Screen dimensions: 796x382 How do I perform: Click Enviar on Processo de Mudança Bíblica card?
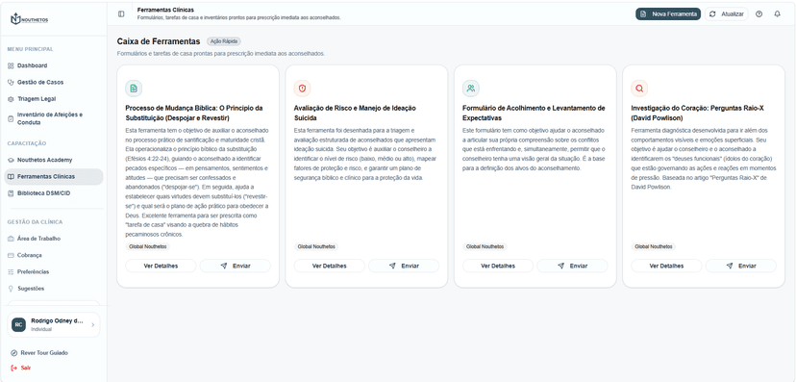pyautogui.click(x=235, y=266)
